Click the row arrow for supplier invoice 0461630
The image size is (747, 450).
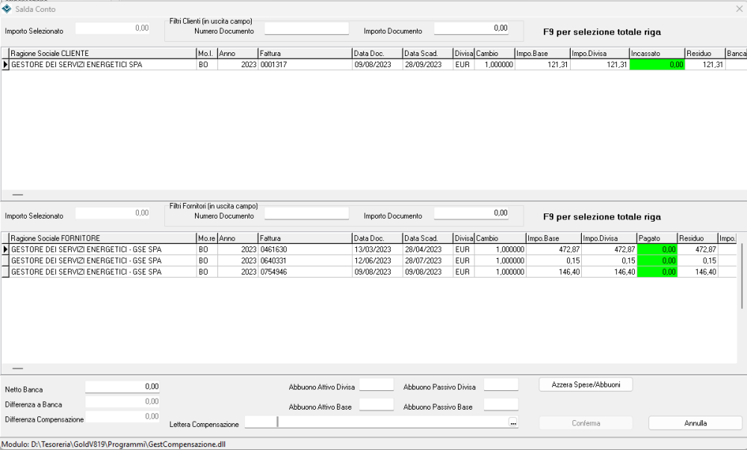pos(5,249)
